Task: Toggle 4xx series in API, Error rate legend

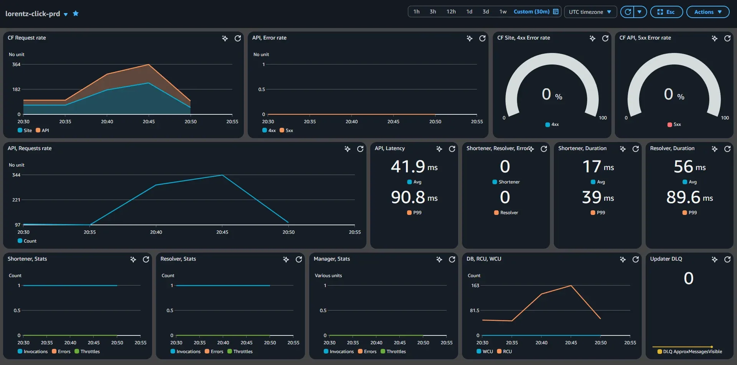Action: pos(269,130)
